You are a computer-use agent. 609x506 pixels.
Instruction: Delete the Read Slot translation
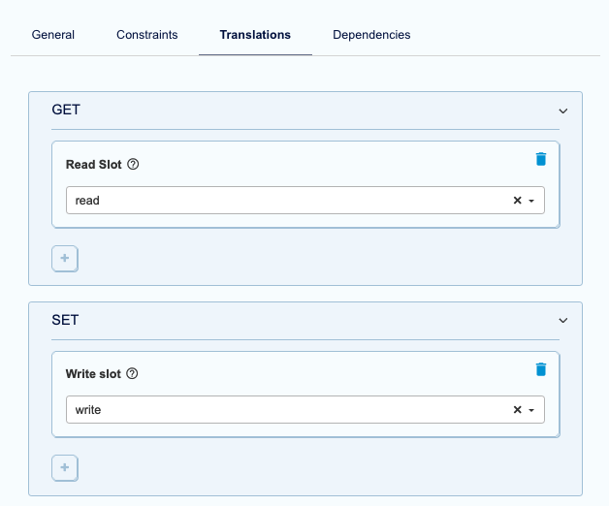(x=541, y=159)
